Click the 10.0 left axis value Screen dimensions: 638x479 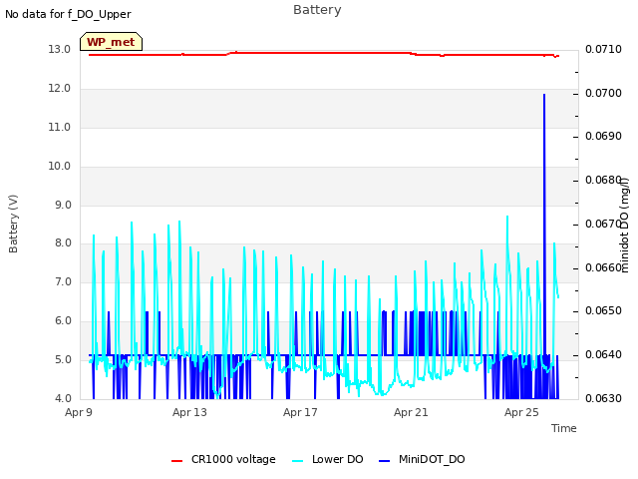coord(60,167)
